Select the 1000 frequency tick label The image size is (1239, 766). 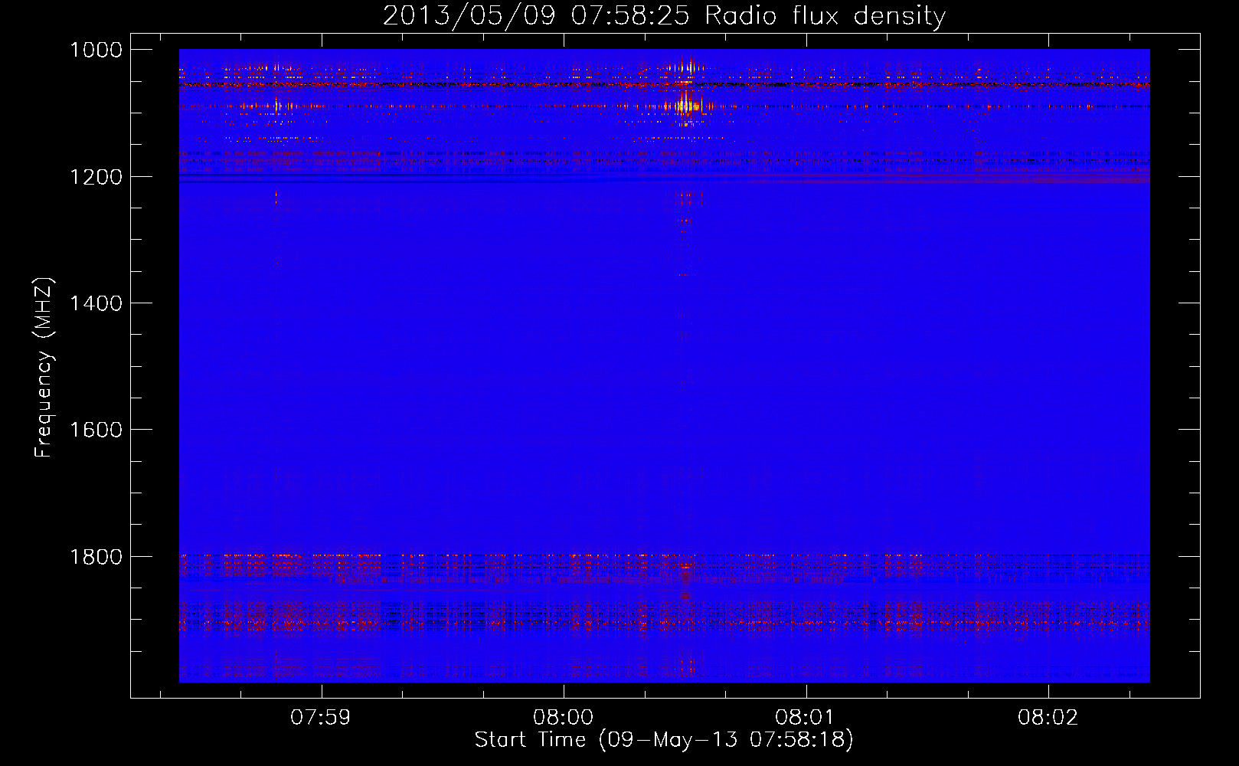tap(96, 50)
